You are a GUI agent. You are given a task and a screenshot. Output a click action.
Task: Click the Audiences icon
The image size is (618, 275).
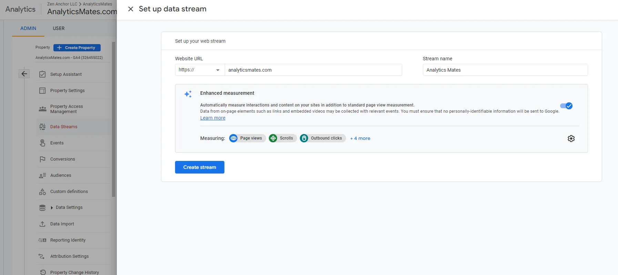pyautogui.click(x=42, y=175)
